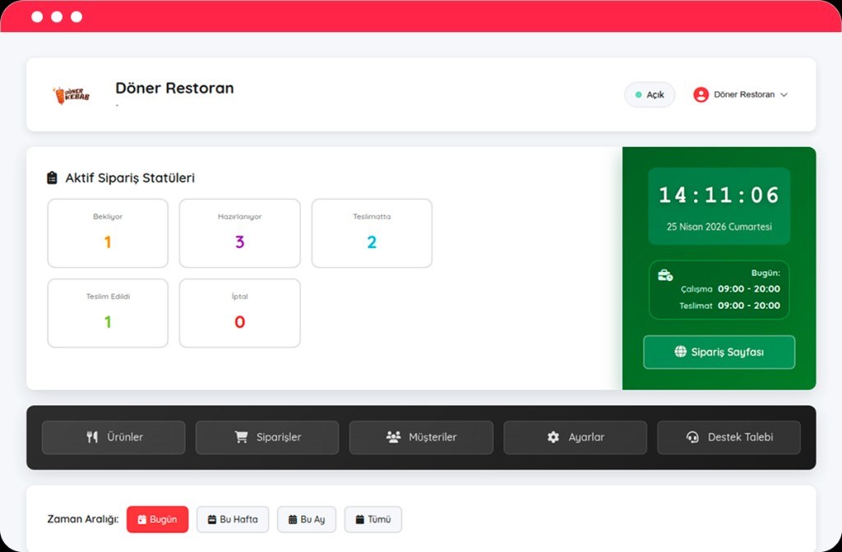Go to Müşteriler menu
Screen dimensions: 842x552
tap(421, 437)
